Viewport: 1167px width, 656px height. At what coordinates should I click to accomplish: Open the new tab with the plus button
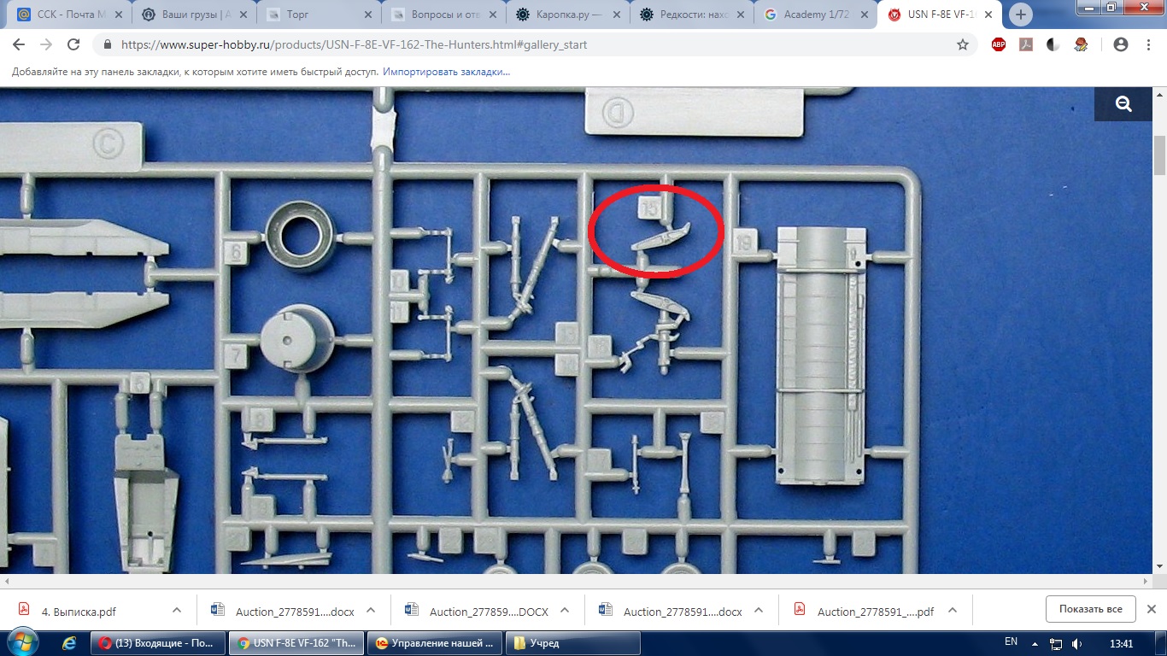click(1021, 15)
